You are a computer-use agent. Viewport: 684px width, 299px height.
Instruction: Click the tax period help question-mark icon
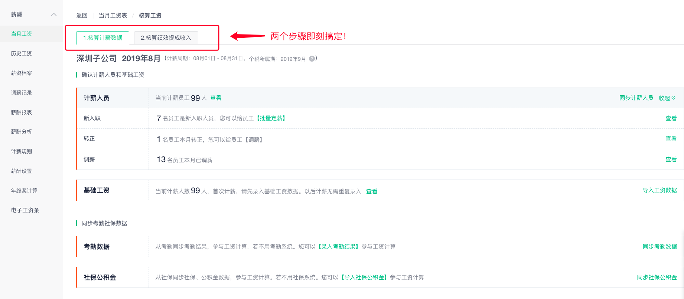312,59
